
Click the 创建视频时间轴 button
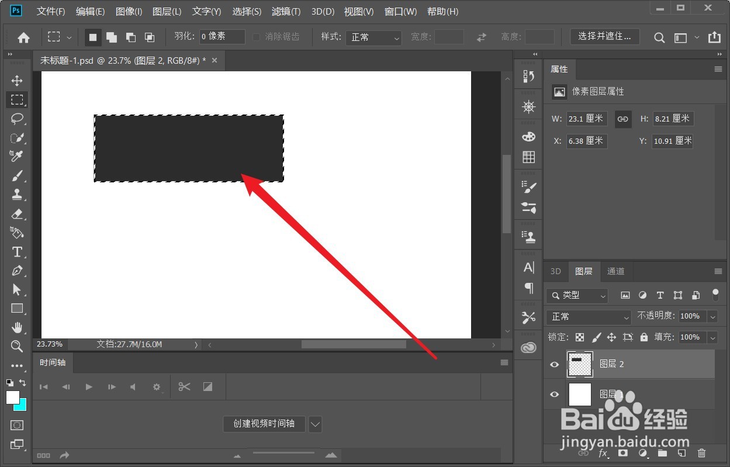point(264,424)
